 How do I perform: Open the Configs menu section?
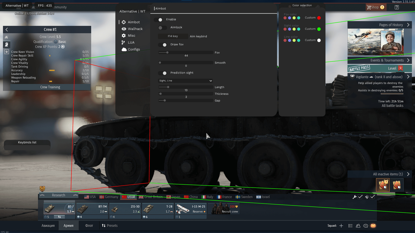pyautogui.click(x=131, y=49)
